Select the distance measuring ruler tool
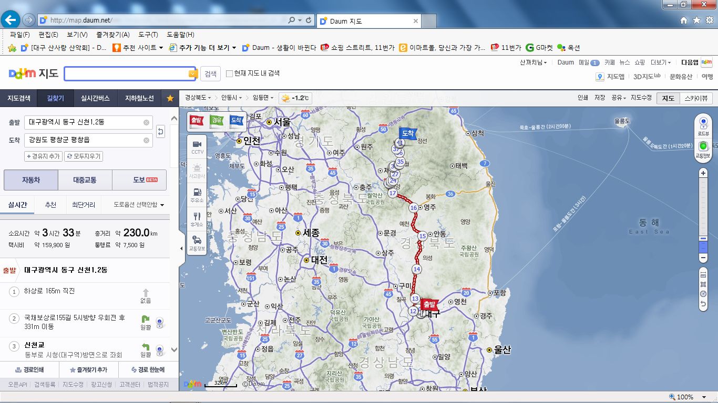 (x=703, y=275)
